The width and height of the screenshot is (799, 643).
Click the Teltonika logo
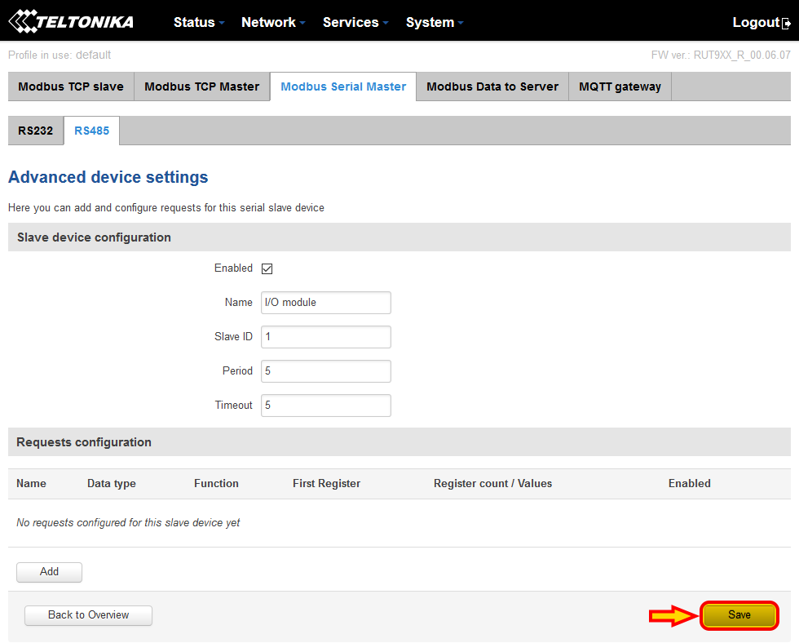click(71, 22)
